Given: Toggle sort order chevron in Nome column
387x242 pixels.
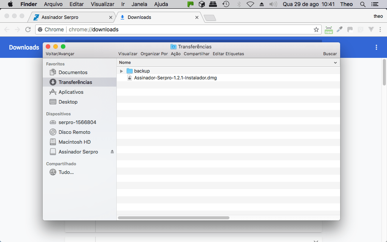Looking at the screenshot, I should (x=335, y=62).
